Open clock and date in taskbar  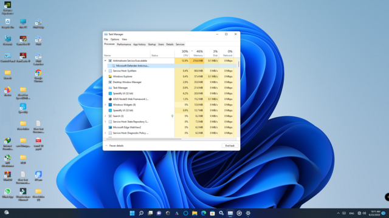pyautogui.click(x=374, y=213)
